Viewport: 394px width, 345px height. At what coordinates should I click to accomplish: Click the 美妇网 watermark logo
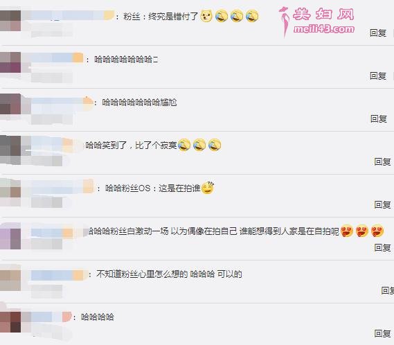(316, 21)
